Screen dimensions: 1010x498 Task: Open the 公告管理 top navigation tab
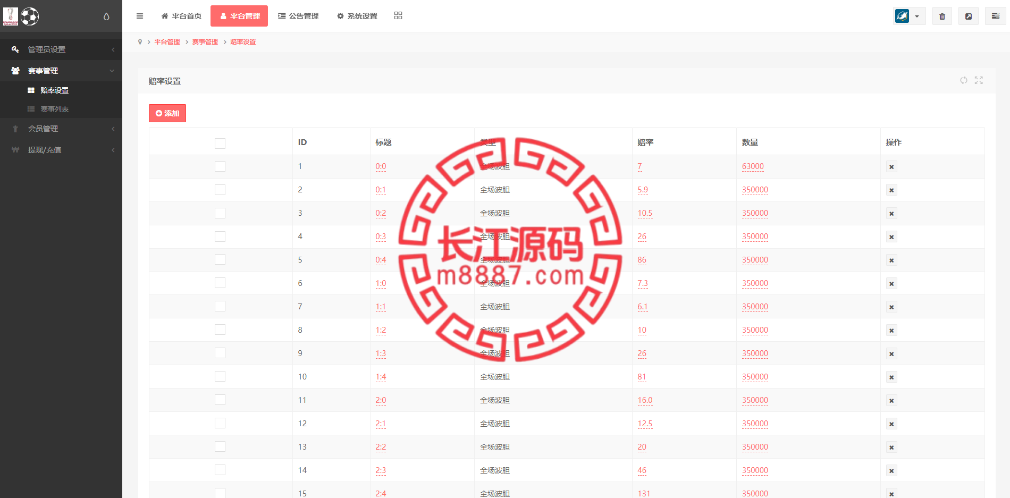(x=298, y=16)
